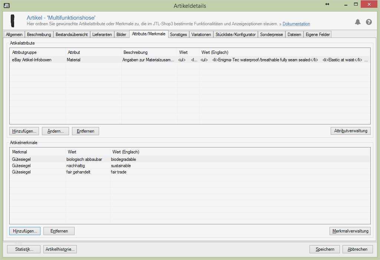Go to Stückliste/Konfigurator tab
380x260 pixels.
(236, 35)
